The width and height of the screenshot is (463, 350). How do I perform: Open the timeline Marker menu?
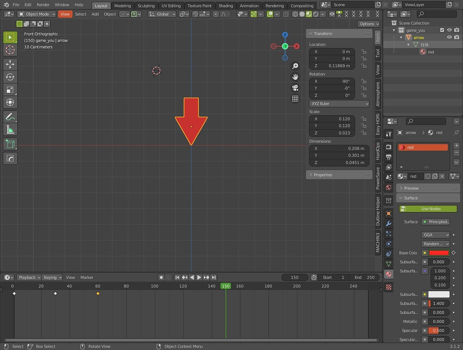87,277
